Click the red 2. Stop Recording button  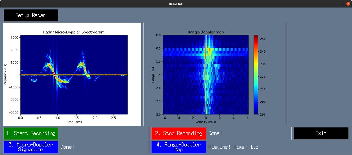179,133
